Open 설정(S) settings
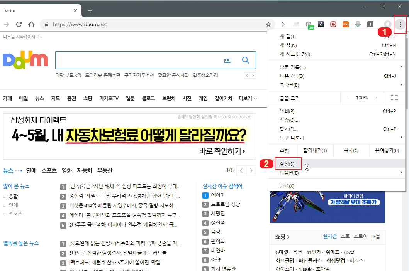 point(336,164)
